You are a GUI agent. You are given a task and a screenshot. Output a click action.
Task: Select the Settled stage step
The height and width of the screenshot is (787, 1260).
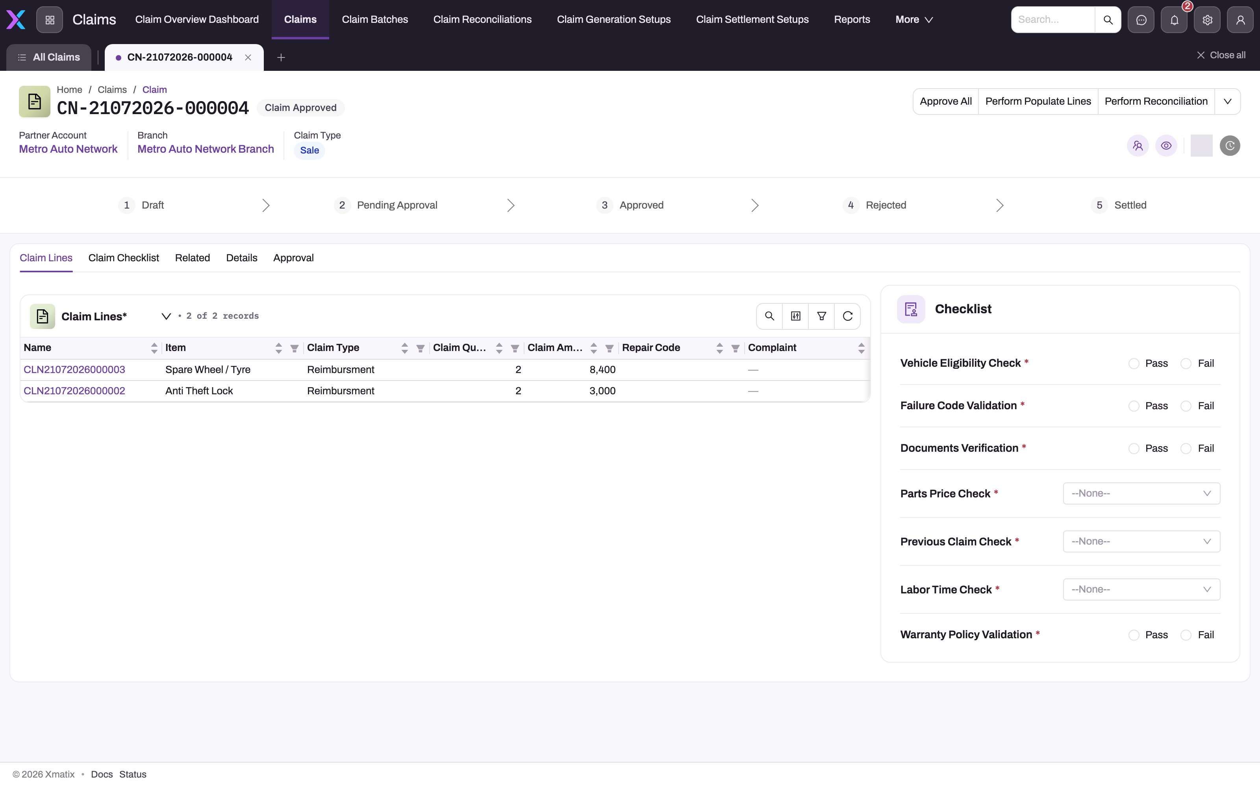click(x=1119, y=205)
